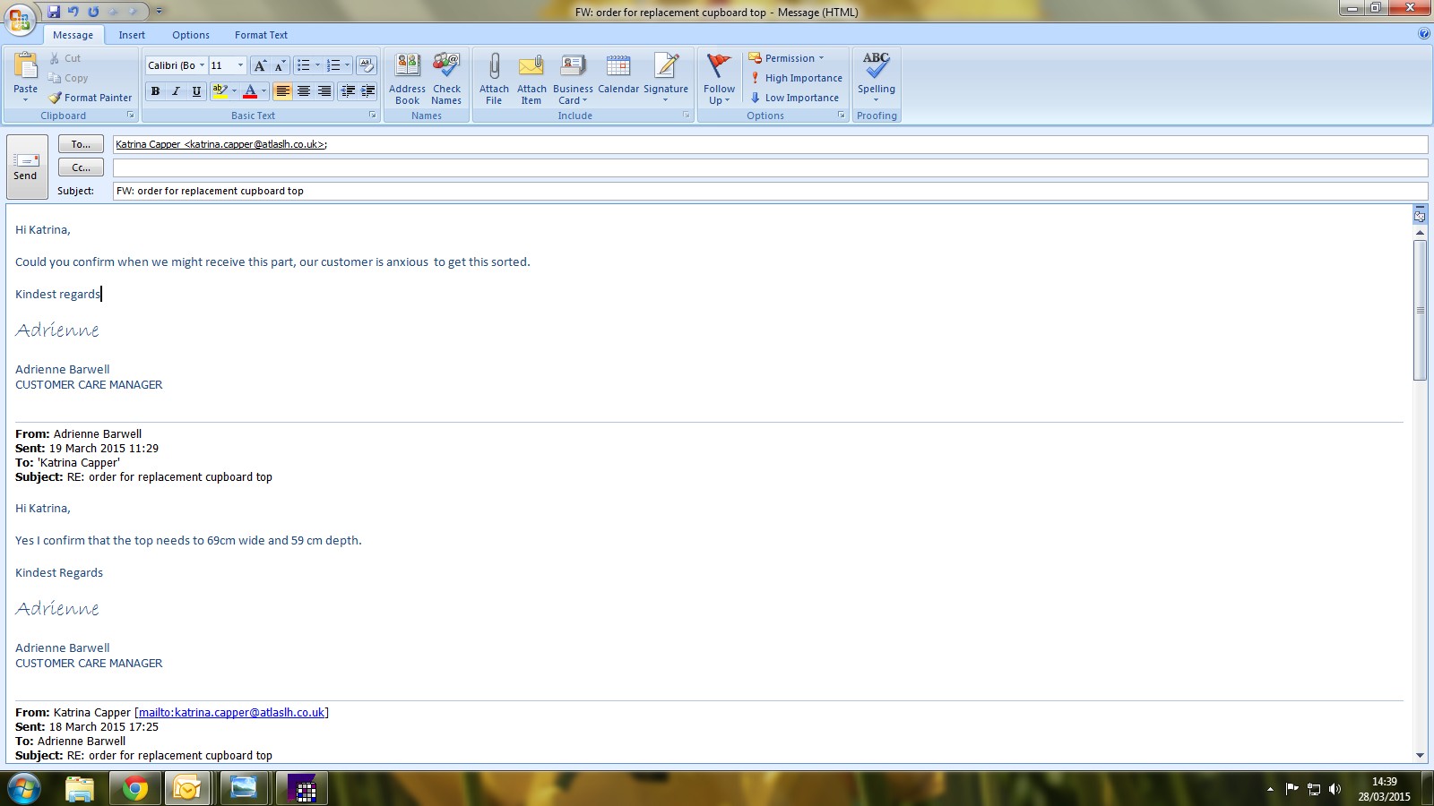Click the vertical scrollbar down arrow
This screenshot has height=806, width=1434.
pos(1420,756)
